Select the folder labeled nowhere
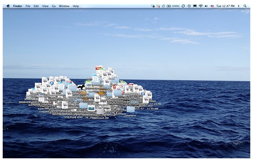Viewport: 253px width, 161px height. tap(131, 109)
